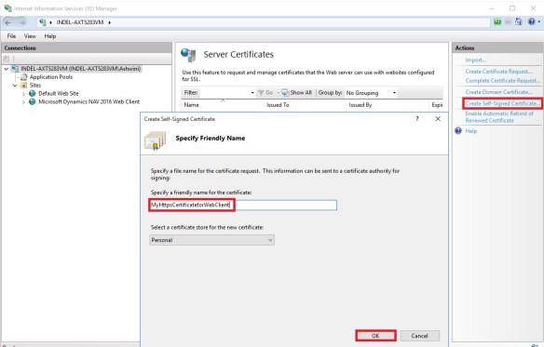544x347 pixels.
Task: Select the Application Pools tree item
Action: [x=51, y=77]
